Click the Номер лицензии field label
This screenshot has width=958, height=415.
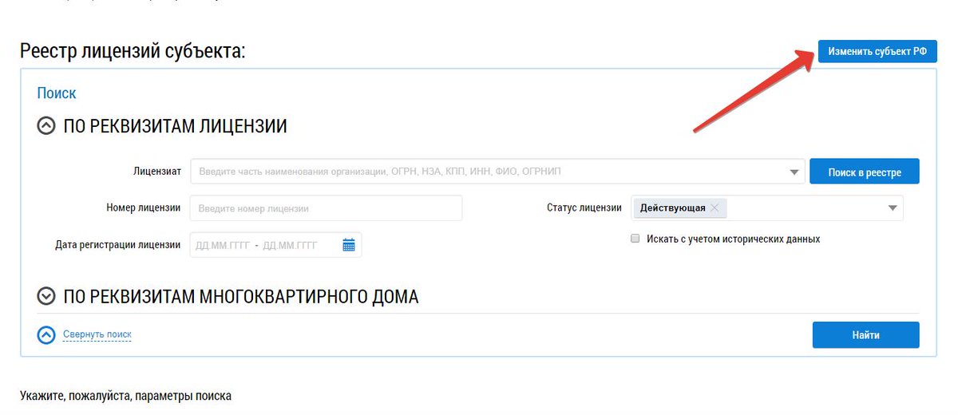(144, 208)
